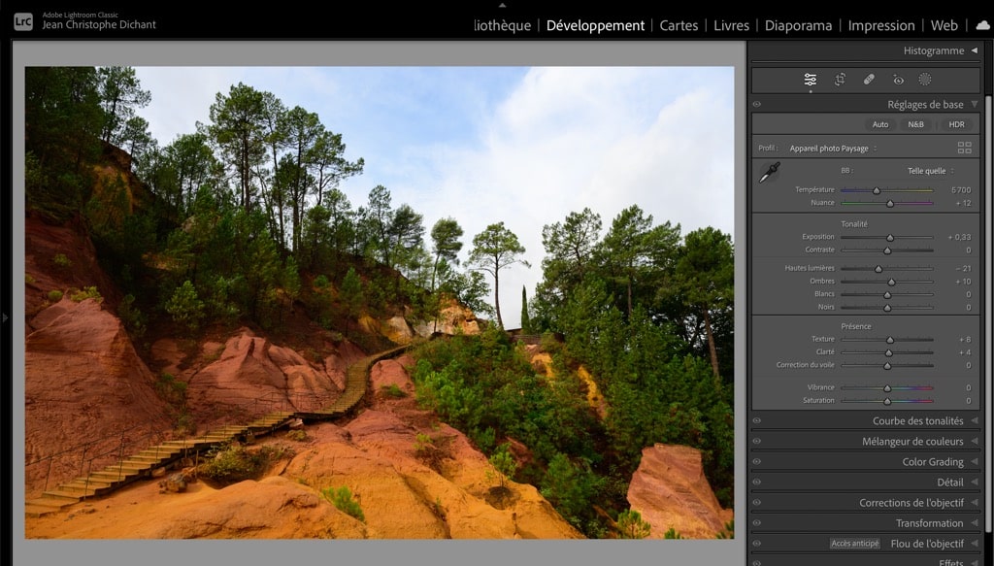Toggle visibility eye for Réglages de base
Viewport: 994px width, 566px height.
pyautogui.click(x=757, y=104)
